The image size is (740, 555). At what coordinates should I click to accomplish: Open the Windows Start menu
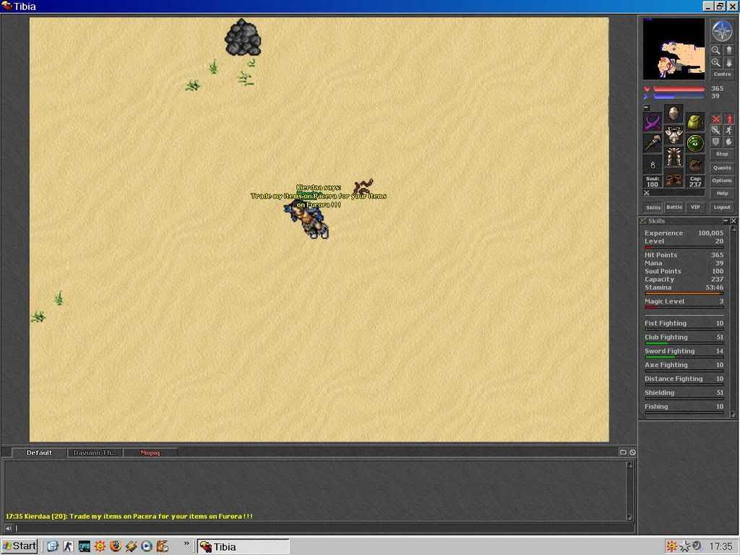pyautogui.click(x=20, y=546)
